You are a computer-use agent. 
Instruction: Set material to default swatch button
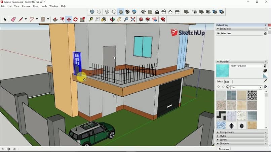pos(265,75)
